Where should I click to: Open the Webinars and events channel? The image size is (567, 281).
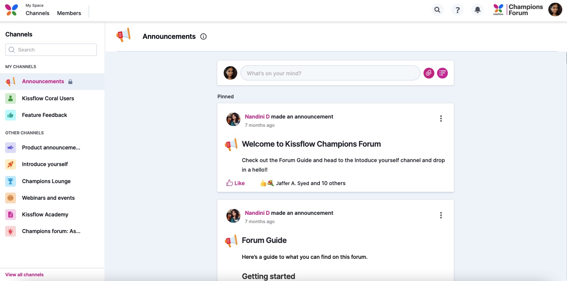pyautogui.click(x=52, y=198)
